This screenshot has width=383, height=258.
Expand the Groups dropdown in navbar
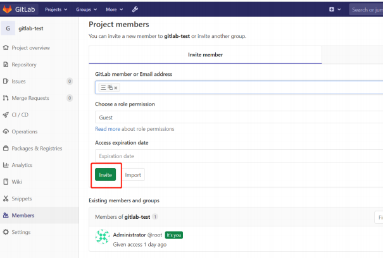coord(87,9)
